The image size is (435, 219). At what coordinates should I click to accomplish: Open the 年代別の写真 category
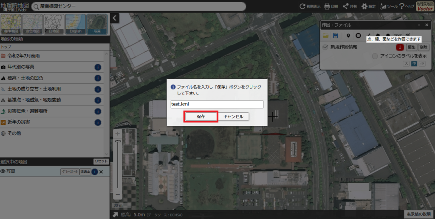51,67
